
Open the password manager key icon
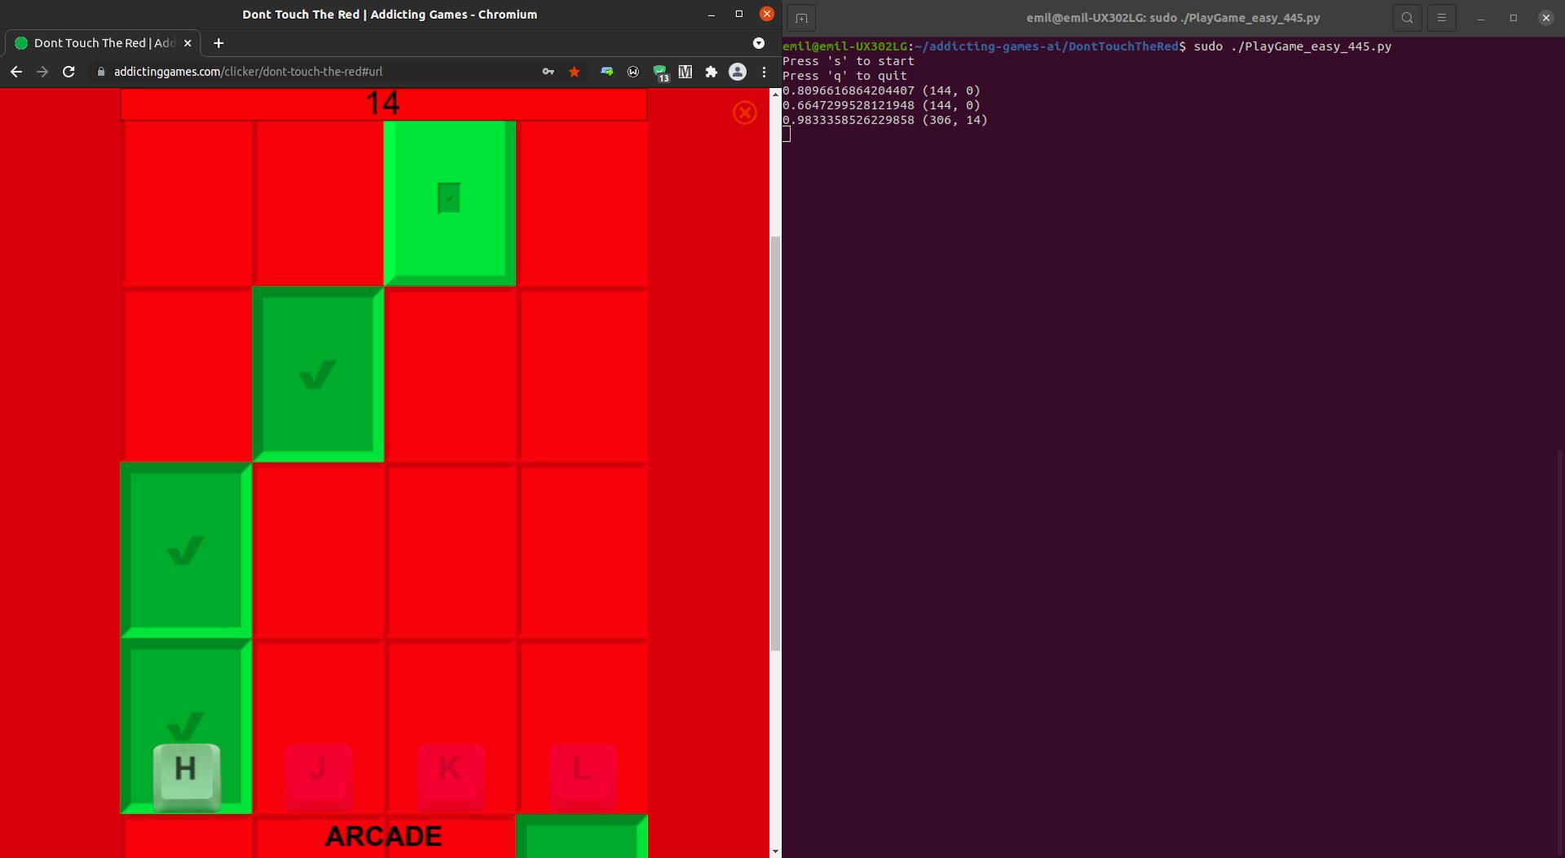[x=548, y=72]
